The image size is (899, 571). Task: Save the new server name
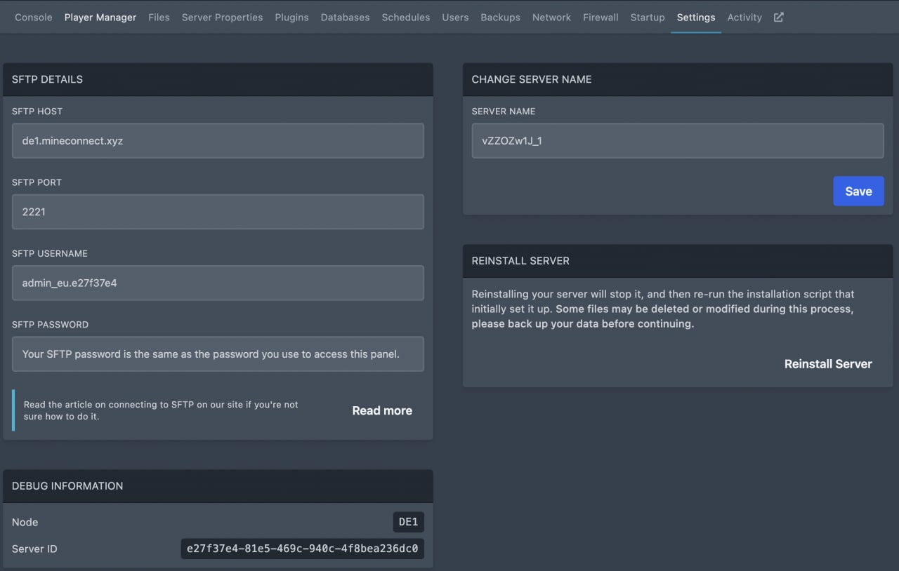pos(858,191)
